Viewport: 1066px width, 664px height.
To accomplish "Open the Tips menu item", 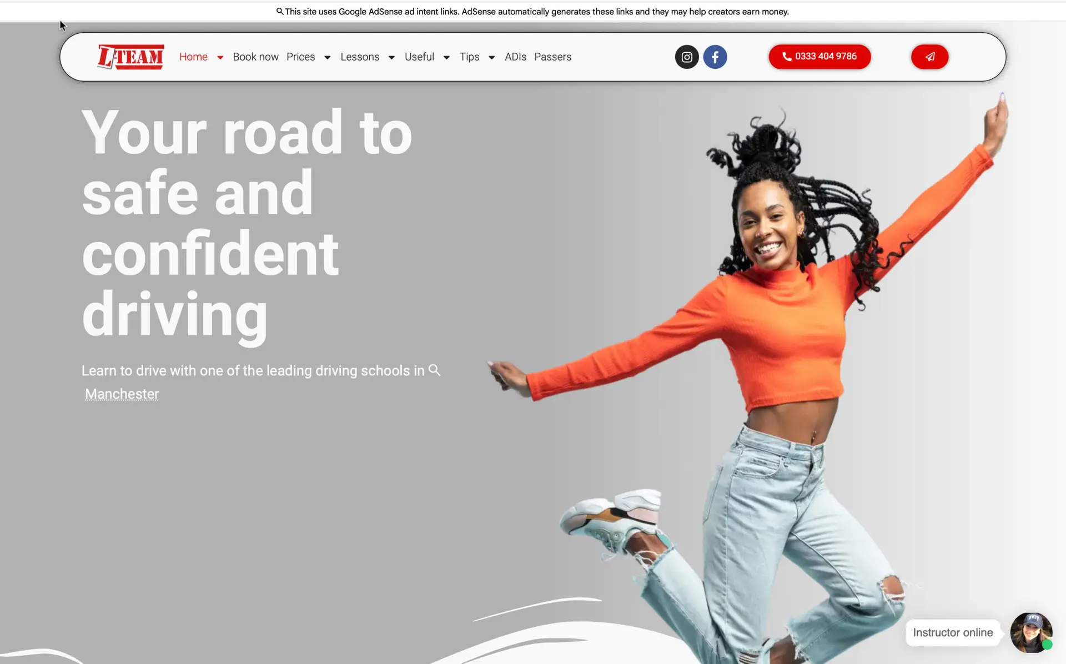I will [469, 57].
